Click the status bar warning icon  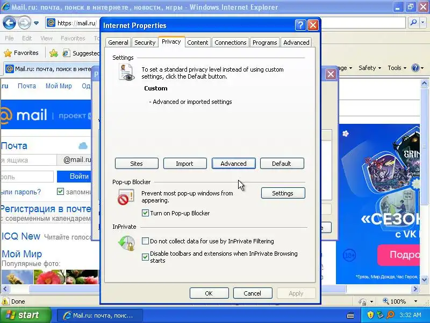(5, 301)
